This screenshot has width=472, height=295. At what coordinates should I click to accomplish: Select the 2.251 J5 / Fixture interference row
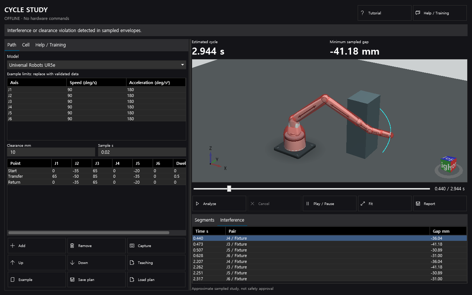(x=329, y=273)
